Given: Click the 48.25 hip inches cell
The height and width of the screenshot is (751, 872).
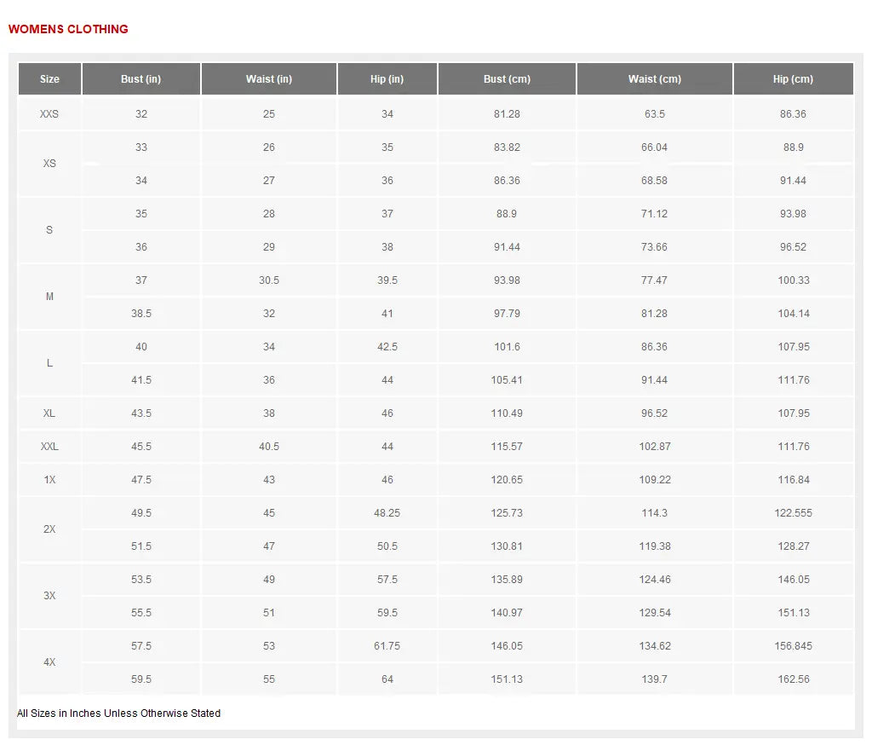Looking at the screenshot, I should [x=387, y=513].
